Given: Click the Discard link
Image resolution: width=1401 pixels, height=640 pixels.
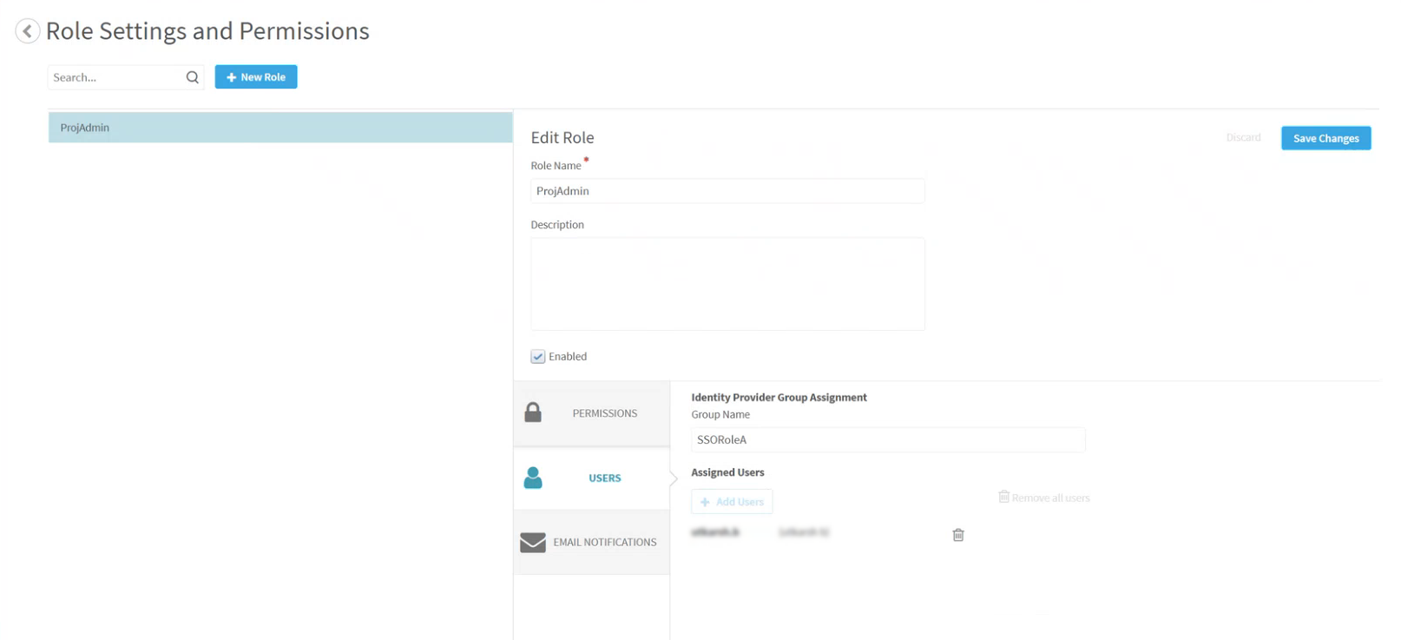Looking at the screenshot, I should coord(1243,138).
